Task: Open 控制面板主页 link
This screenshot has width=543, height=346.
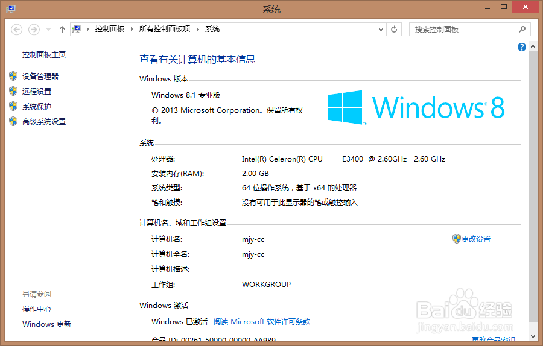Action: click(x=44, y=55)
